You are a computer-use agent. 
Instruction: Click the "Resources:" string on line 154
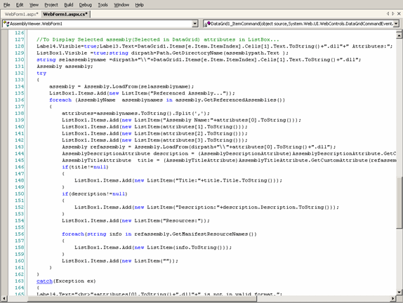coord(183,220)
